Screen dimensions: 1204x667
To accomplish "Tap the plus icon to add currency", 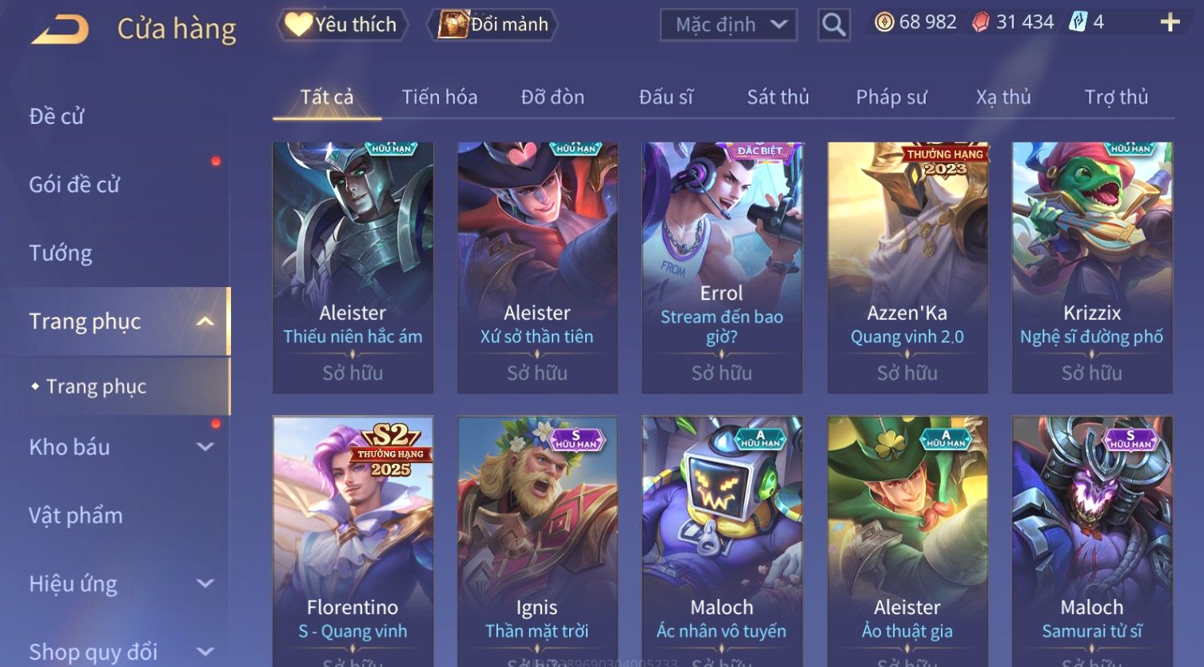I will tap(1170, 22).
